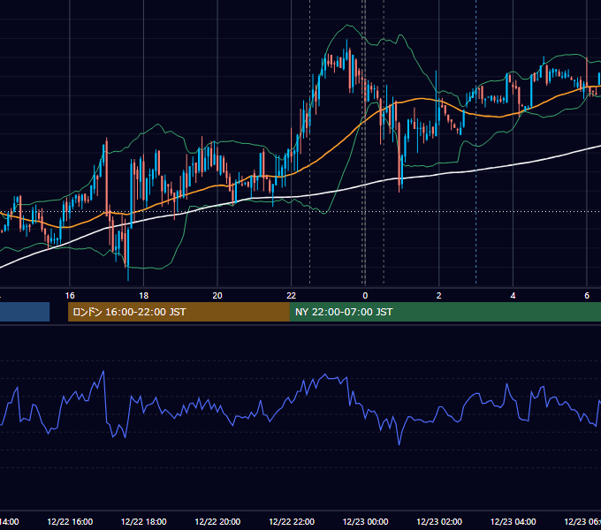Click the hour label 6 on the time axis
Screen dimensions: 601x530
[x=587, y=296]
